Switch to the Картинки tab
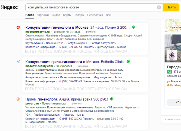The image size is (181, 131). 43,15
